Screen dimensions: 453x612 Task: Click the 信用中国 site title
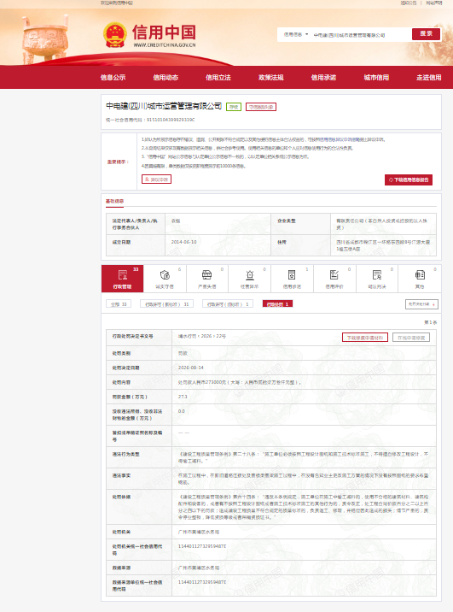tap(164, 32)
